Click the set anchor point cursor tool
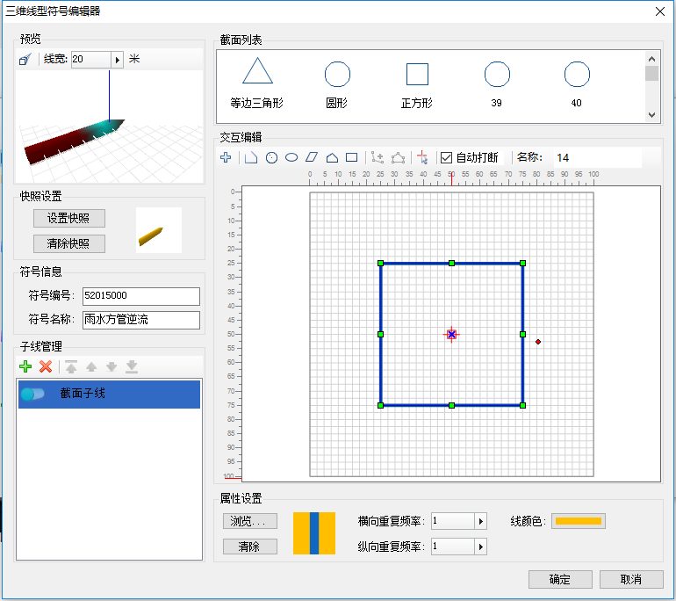Viewport: 676px width, 601px height. click(x=422, y=158)
